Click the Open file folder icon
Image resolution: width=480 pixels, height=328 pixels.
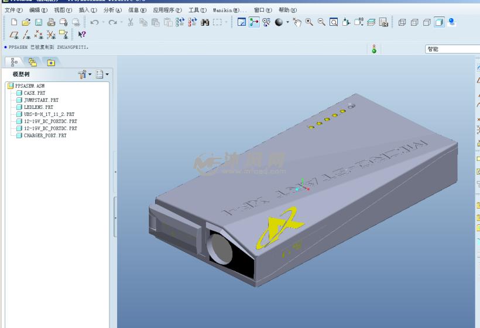pyautogui.click(x=26, y=22)
